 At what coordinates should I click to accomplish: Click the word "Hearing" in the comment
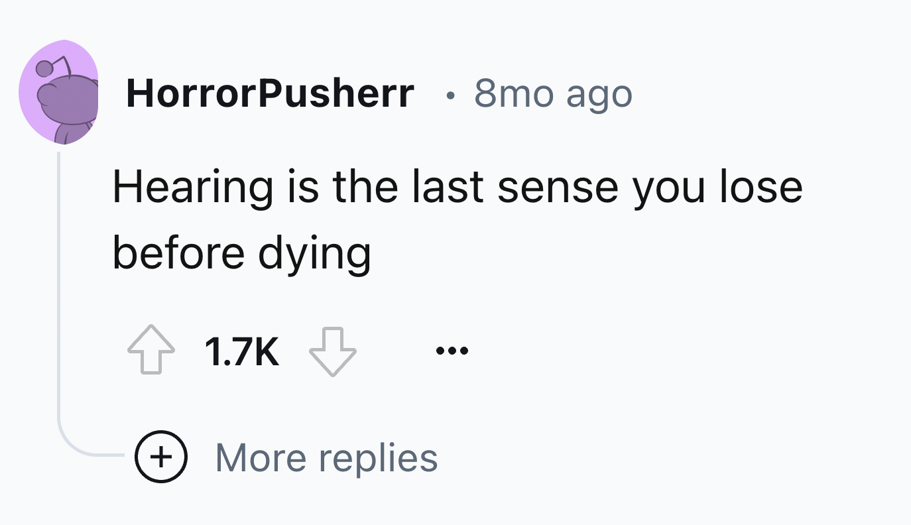click(192, 188)
